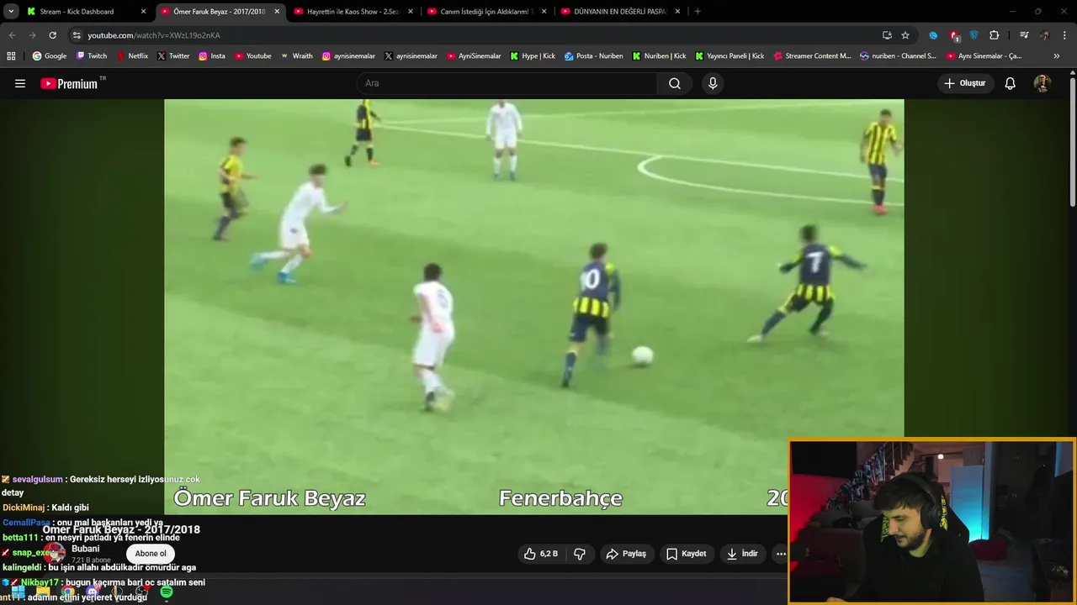
Task: Bookmark this page with the star icon
Action: coord(905,35)
